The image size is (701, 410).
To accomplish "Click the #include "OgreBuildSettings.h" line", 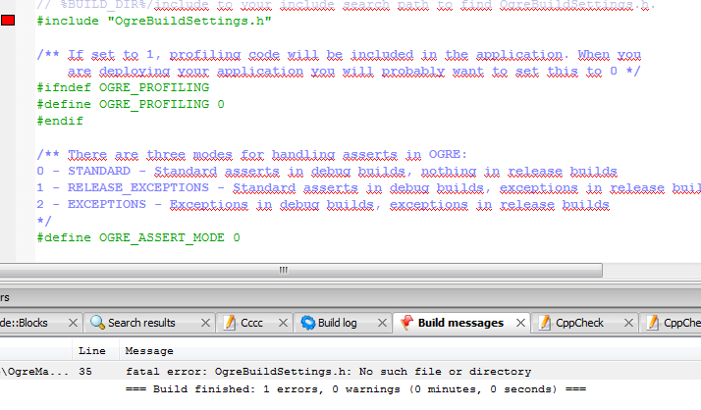I will pos(154,21).
